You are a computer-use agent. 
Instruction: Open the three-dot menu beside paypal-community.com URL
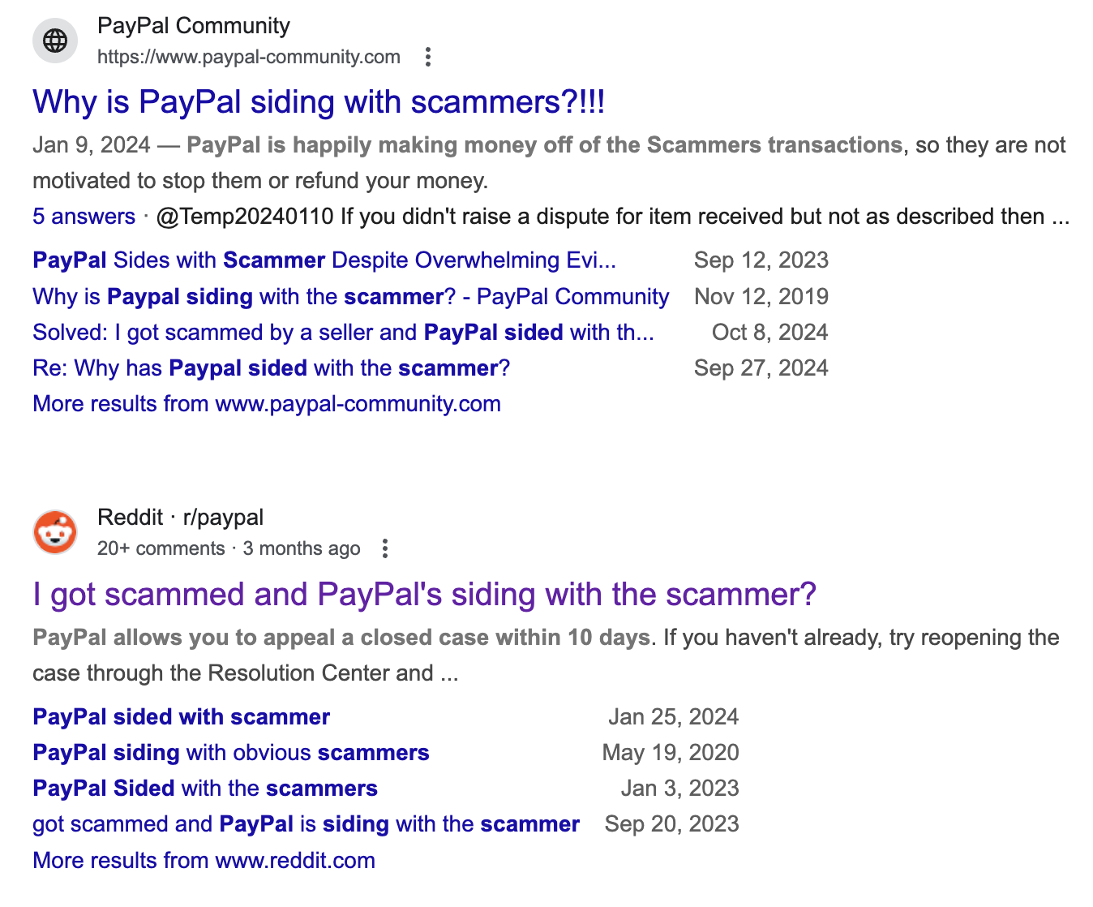tap(428, 57)
